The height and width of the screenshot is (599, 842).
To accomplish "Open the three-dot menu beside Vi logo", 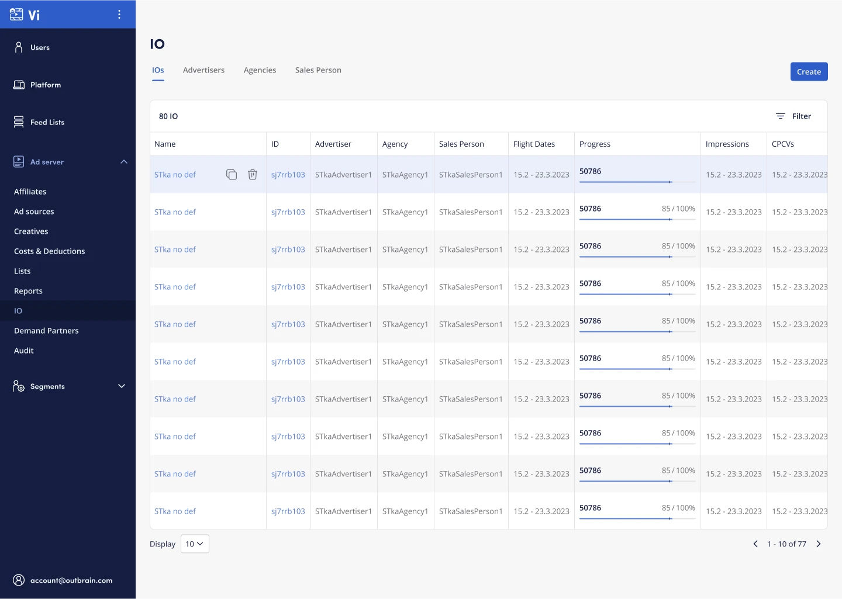I will pos(119,15).
